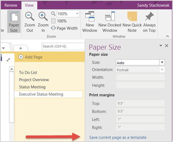Select the View tab
Screen dimensions: 173x142
(29, 5)
